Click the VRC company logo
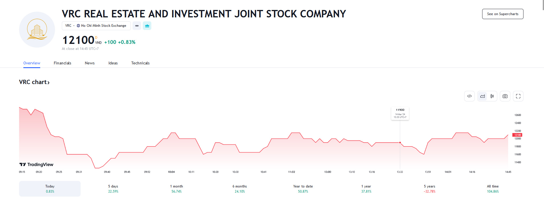544x202 pixels. [x=37, y=30]
